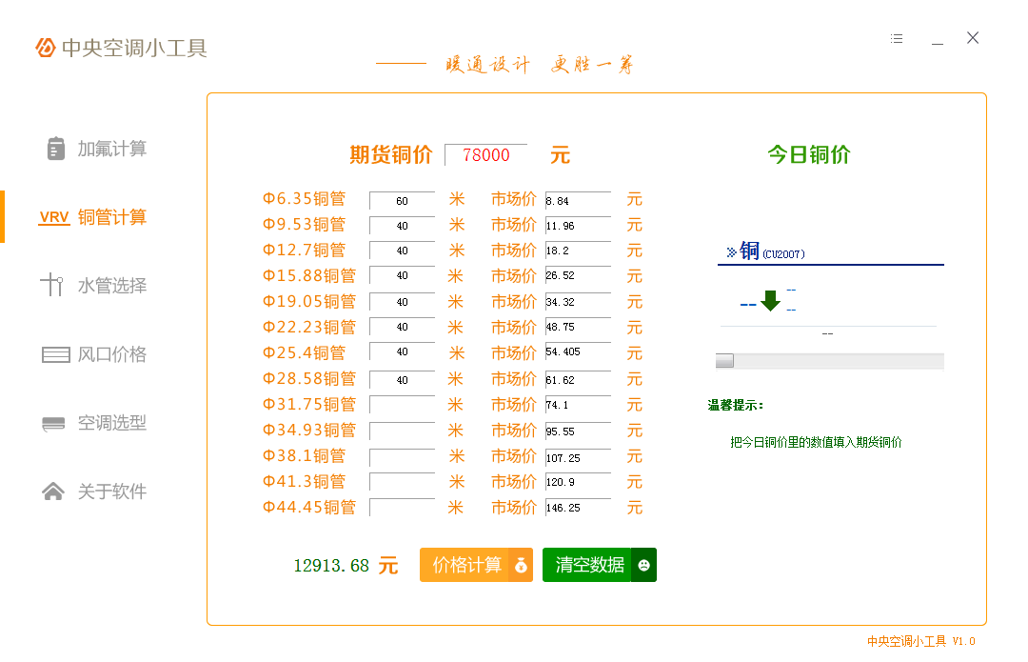Click the app logo 中央空调小工具
Viewport: 1028px width, 662px height.
pos(122,48)
